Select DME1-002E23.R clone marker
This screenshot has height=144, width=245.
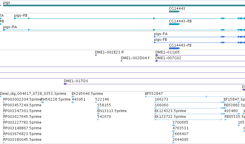[96, 55]
